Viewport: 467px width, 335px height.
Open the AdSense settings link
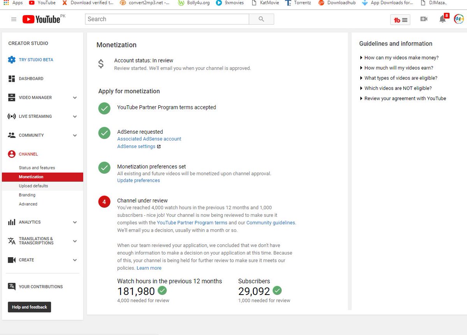(136, 147)
